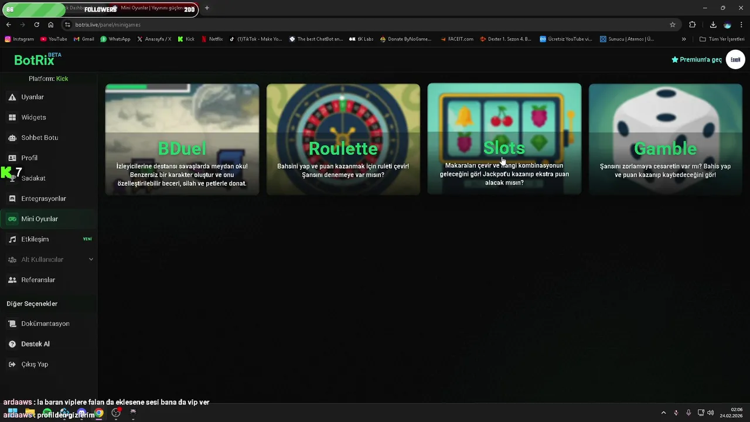Show hidden system tray icons
This screenshot has height=422, width=750.
click(x=663, y=413)
